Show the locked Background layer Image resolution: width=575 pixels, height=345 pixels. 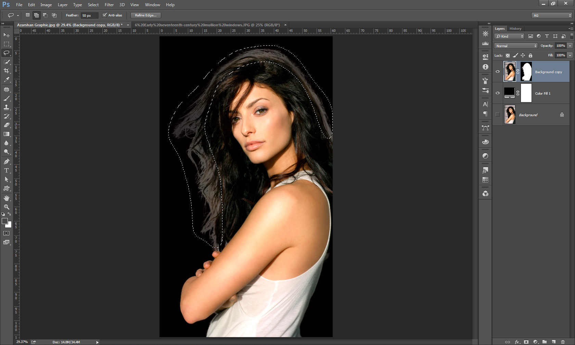498,115
